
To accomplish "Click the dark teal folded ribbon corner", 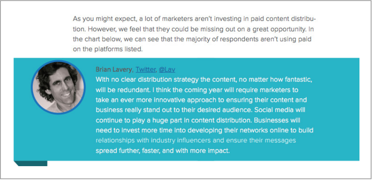I will pos(30,163).
